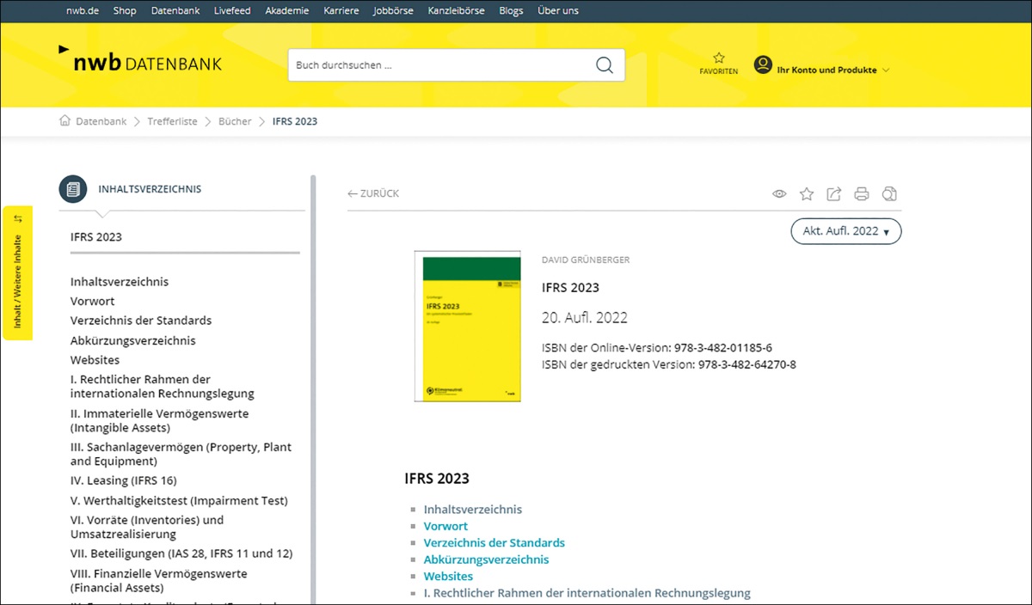Click the search magnifier icon
Viewport: 1032px width, 605px height.
pos(605,65)
